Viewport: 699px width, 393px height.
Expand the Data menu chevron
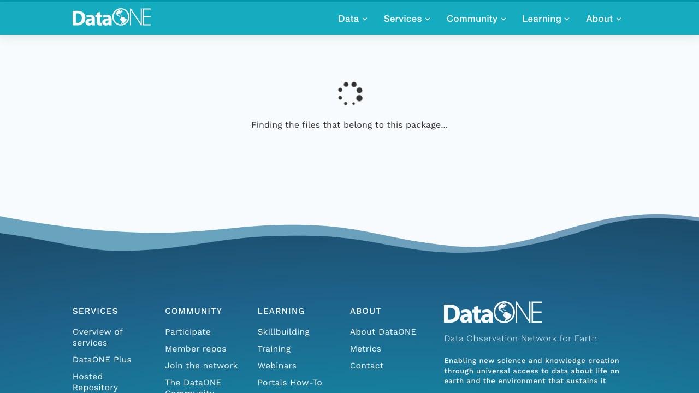pos(365,19)
